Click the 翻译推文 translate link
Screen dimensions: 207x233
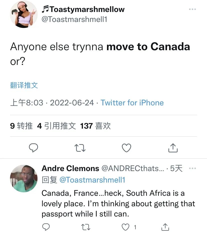click(x=24, y=85)
